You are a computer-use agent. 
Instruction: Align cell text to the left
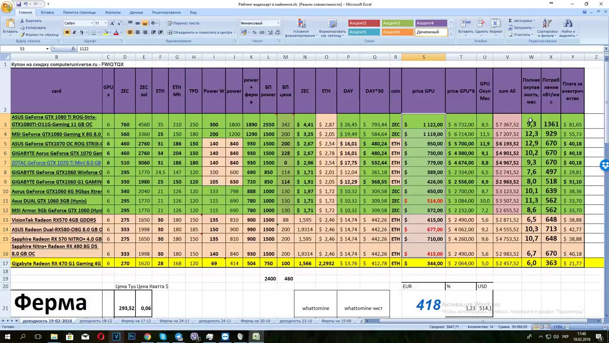pyautogui.click(x=130, y=32)
